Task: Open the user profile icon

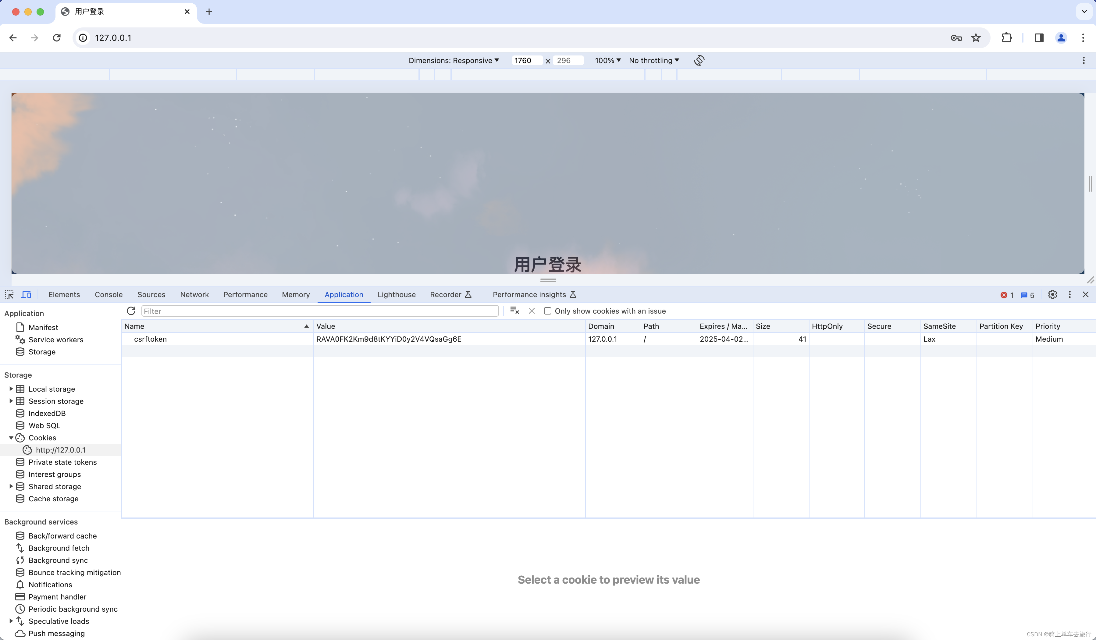Action: pyautogui.click(x=1061, y=38)
